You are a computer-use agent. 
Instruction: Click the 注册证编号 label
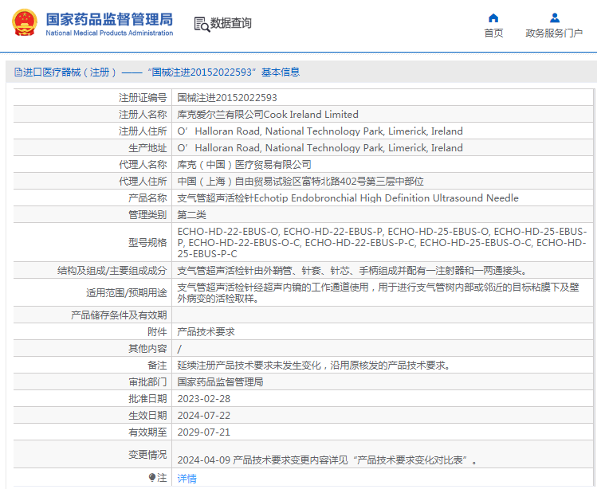(x=143, y=98)
